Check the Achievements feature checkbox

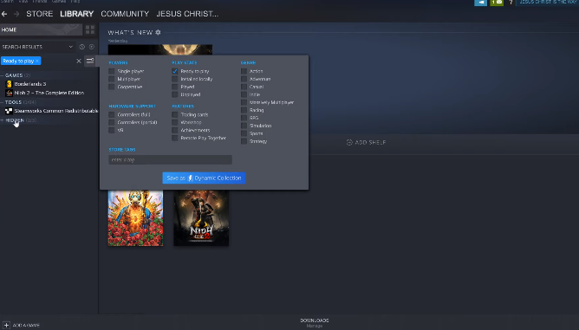[x=175, y=130]
